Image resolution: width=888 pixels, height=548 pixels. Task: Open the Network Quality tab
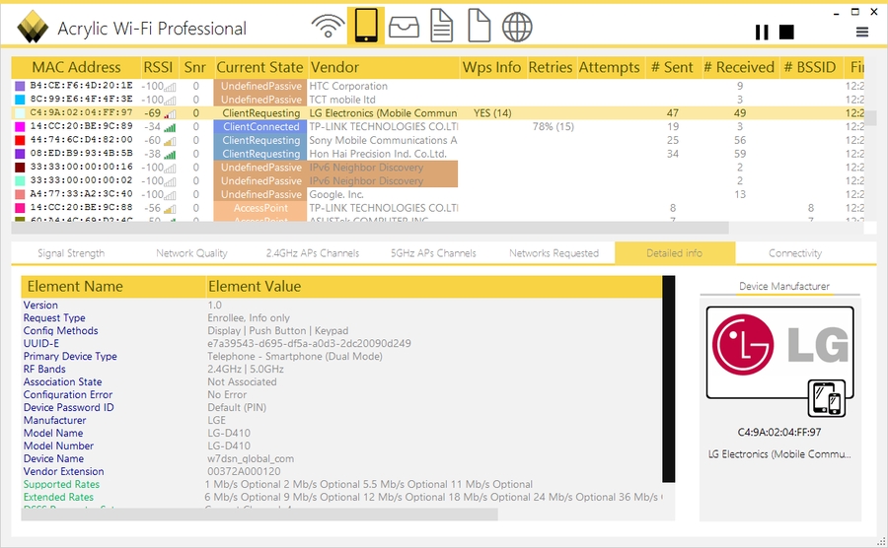point(191,253)
